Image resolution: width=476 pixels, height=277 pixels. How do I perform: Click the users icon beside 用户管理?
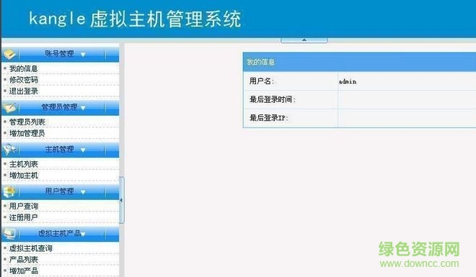click(9, 191)
